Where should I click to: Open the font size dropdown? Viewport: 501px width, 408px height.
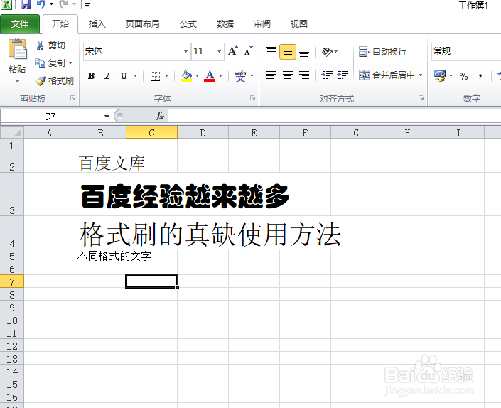(x=219, y=51)
